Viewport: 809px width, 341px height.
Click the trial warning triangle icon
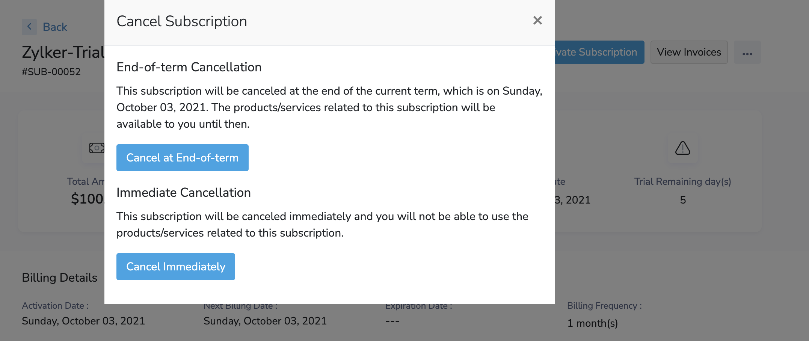682,148
